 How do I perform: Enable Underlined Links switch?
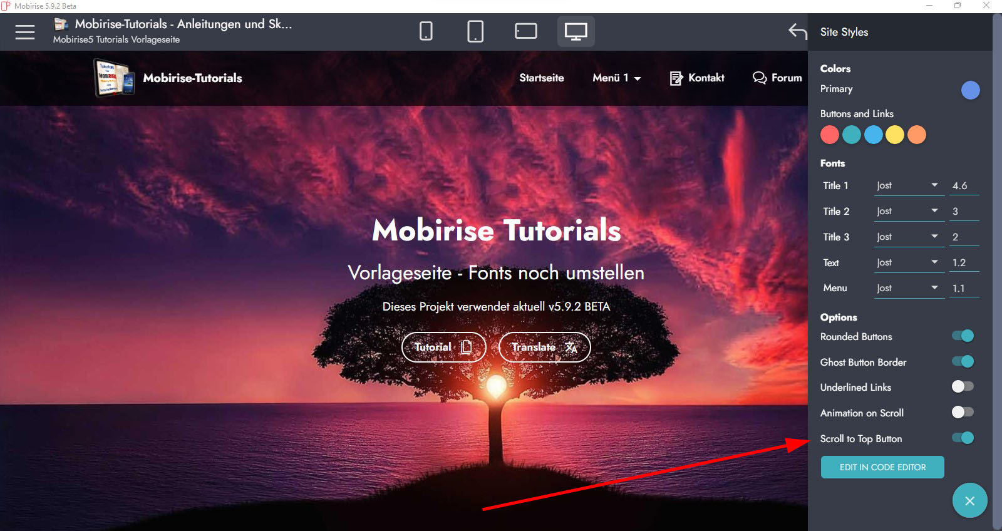point(963,387)
